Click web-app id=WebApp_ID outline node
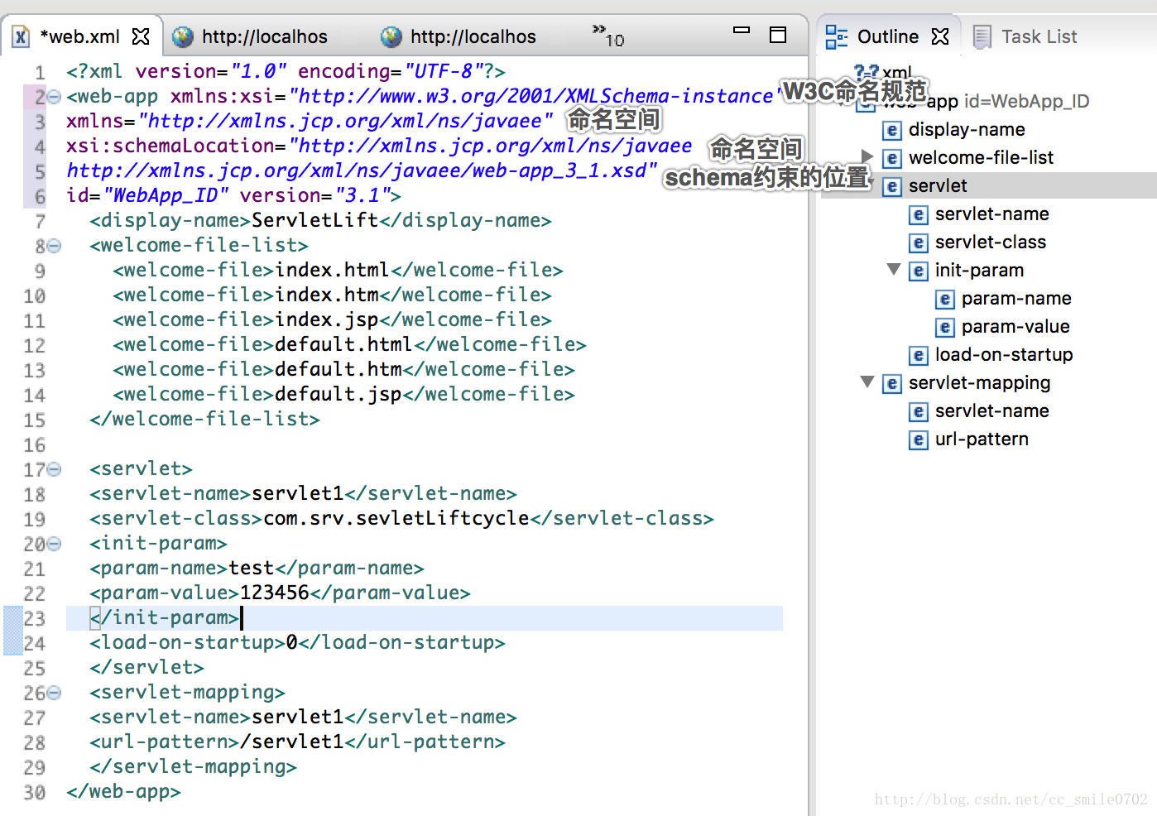 [x=985, y=101]
